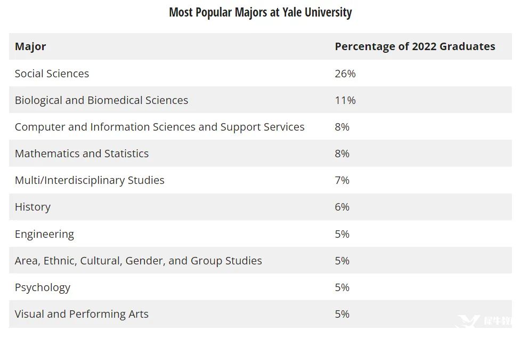Click the Multi/Interdisciplinary Studies entry

(x=89, y=180)
